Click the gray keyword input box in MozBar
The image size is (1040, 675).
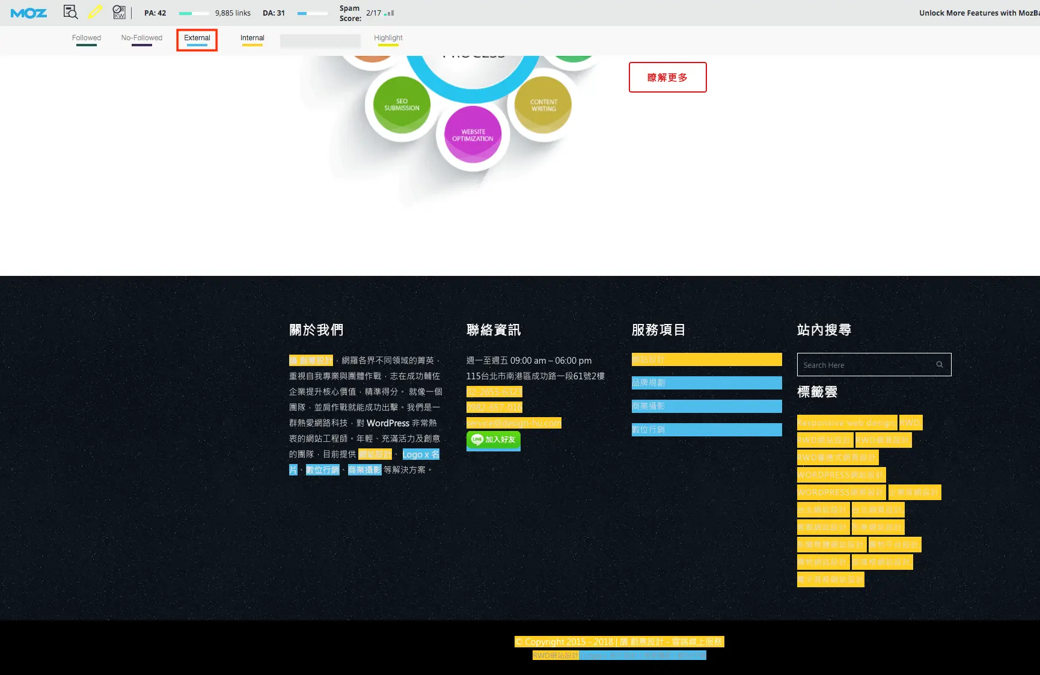(320, 40)
